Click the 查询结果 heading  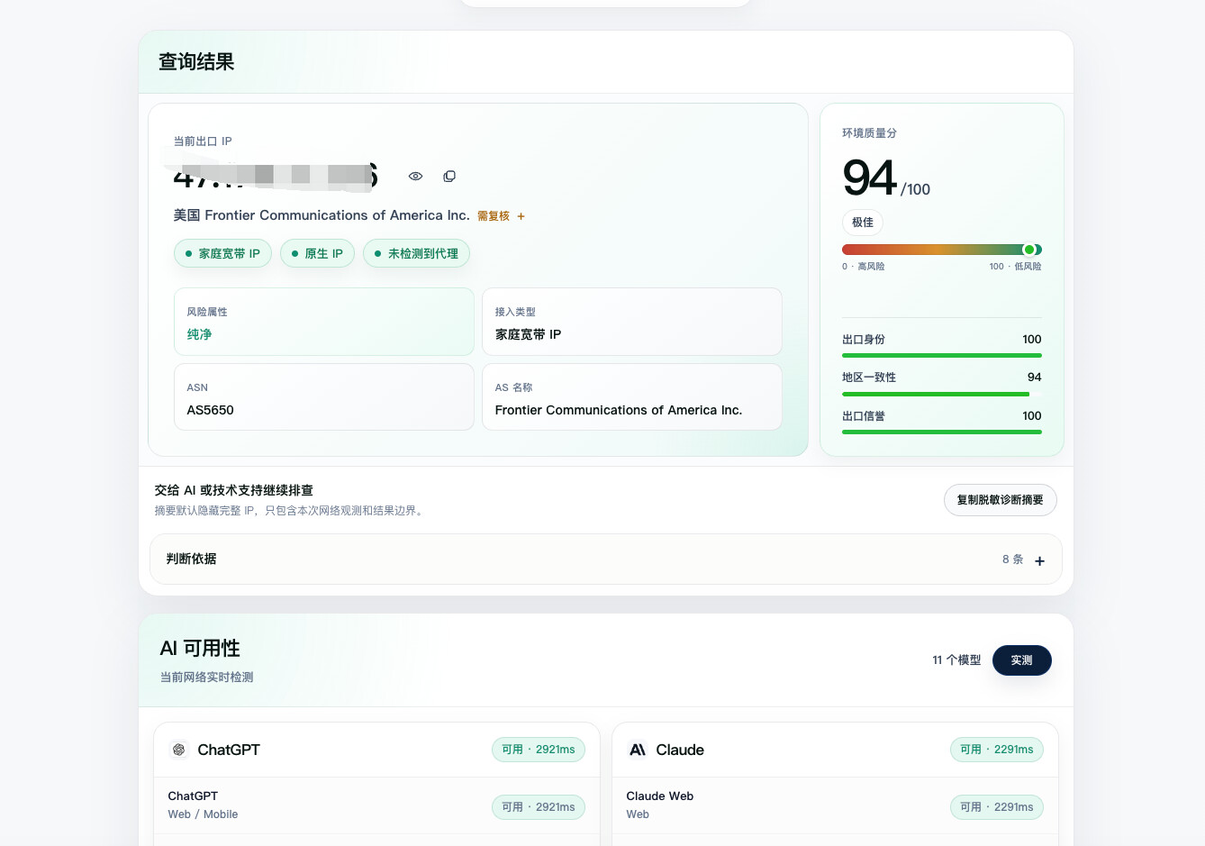[196, 61]
